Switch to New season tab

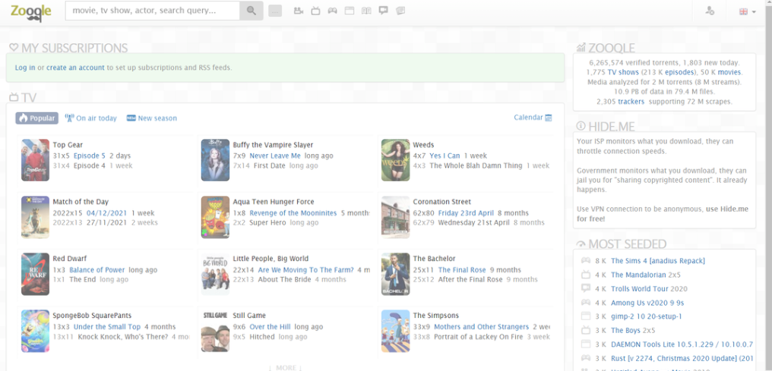pos(152,118)
